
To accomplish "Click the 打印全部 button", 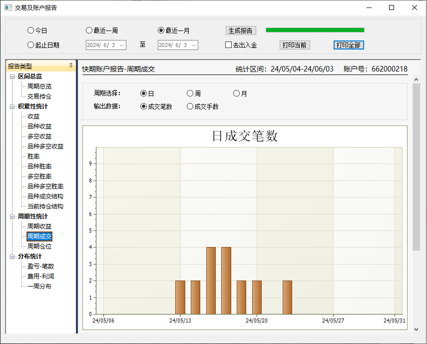I will 349,45.
